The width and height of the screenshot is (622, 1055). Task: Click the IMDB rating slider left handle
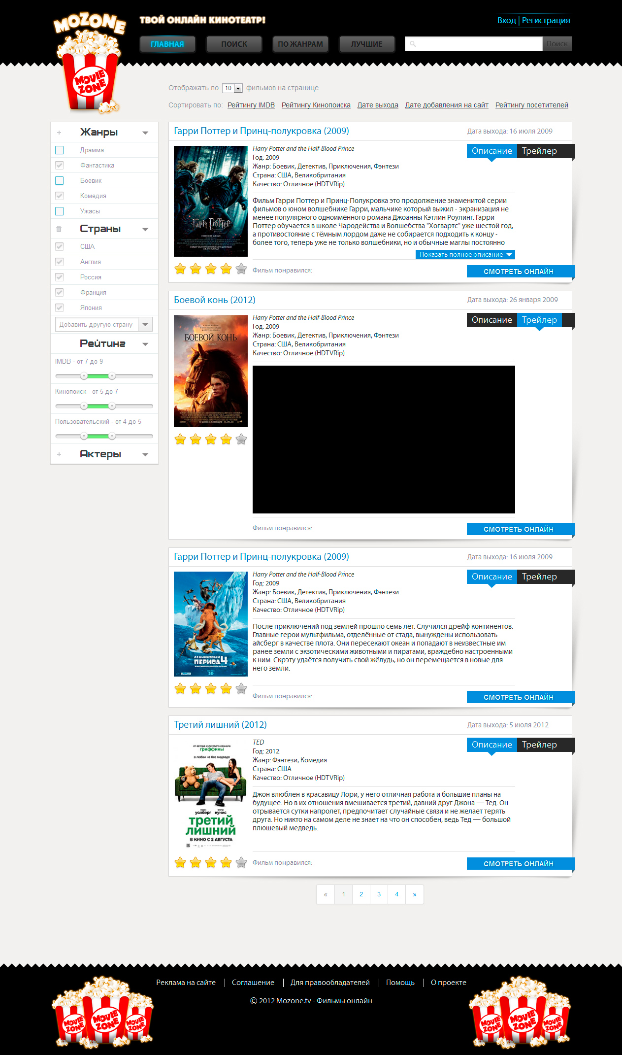tap(84, 376)
